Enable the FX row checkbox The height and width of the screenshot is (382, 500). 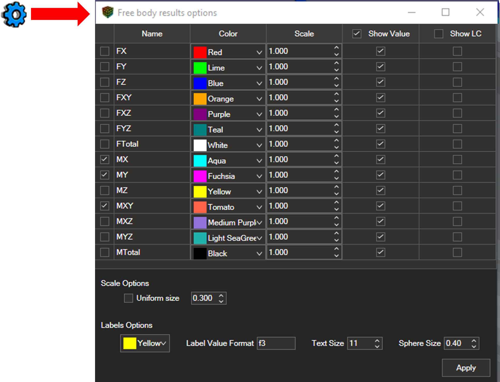coord(105,51)
